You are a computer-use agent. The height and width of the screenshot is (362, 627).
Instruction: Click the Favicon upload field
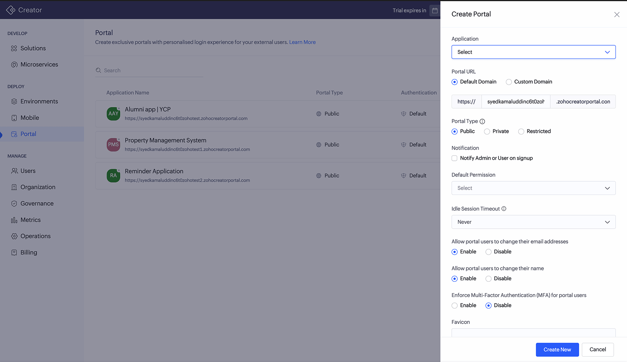point(533,333)
